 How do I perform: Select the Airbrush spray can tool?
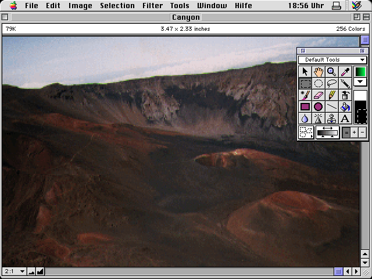click(345, 95)
